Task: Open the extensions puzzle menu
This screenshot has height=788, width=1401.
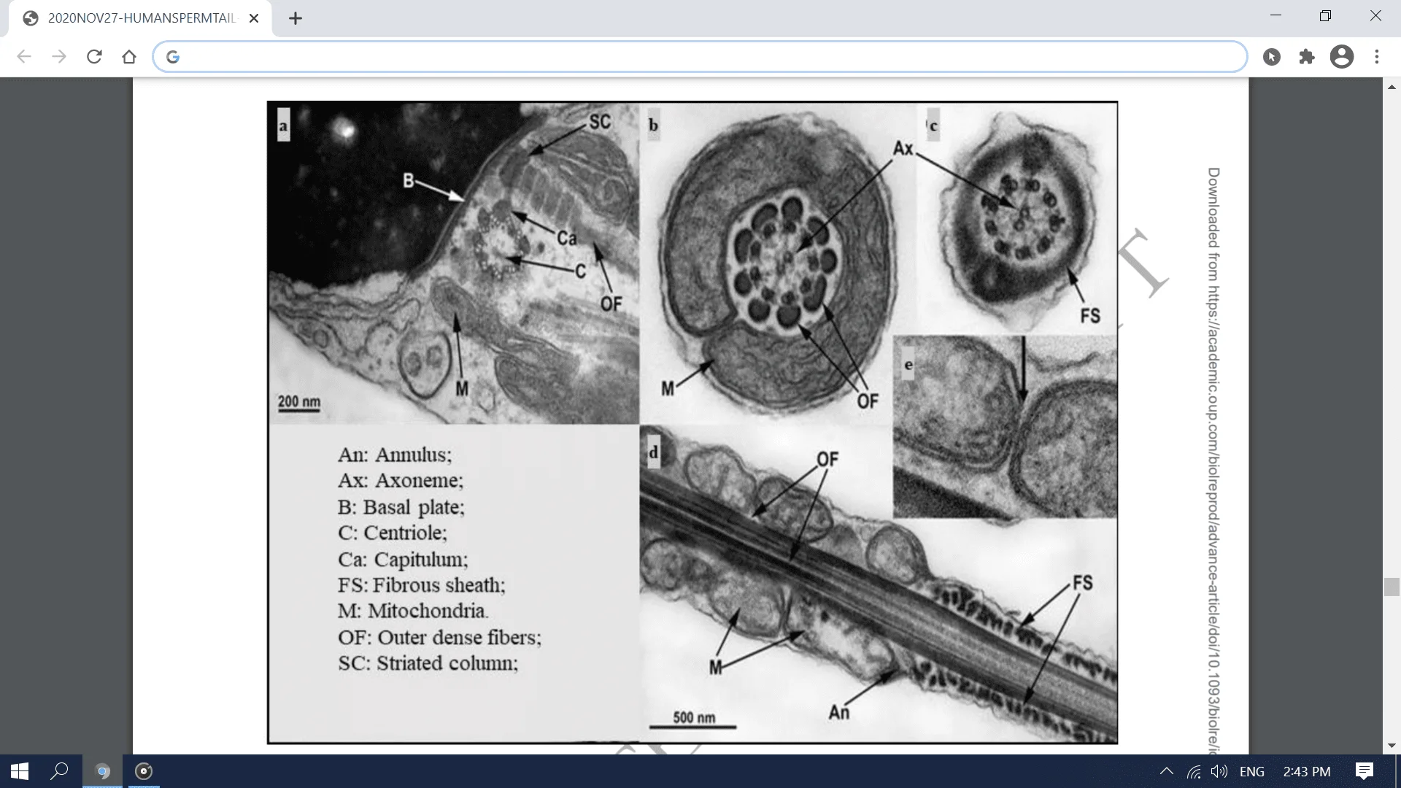Action: click(1307, 57)
